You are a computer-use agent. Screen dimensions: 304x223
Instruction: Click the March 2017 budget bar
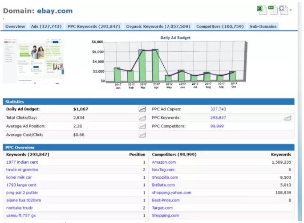pyautogui.click(x=143, y=66)
